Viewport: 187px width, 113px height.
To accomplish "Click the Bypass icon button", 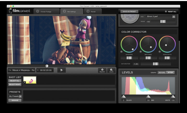I will tap(102, 70).
